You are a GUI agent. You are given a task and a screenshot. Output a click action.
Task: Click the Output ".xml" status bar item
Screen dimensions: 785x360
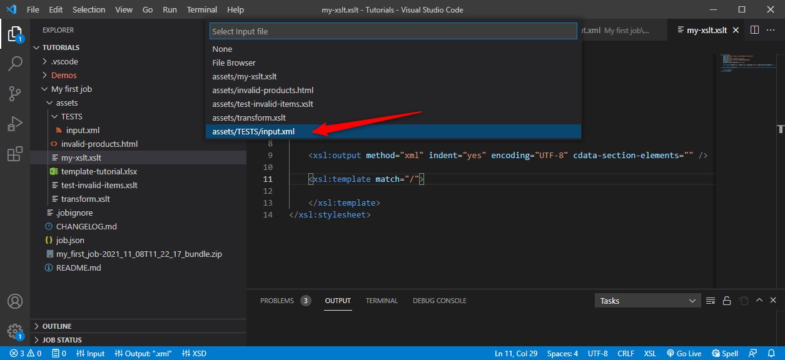(143, 353)
